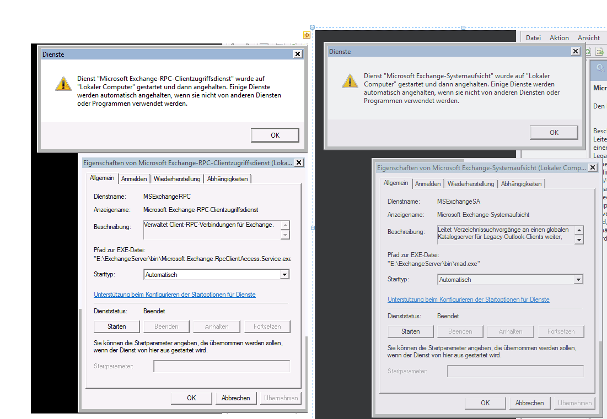Open the Datei menu
The height and width of the screenshot is (419, 607).
[533, 38]
